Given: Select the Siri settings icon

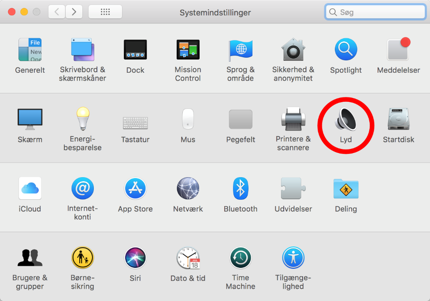Looking at the screenshot, I should pos(135,258).
